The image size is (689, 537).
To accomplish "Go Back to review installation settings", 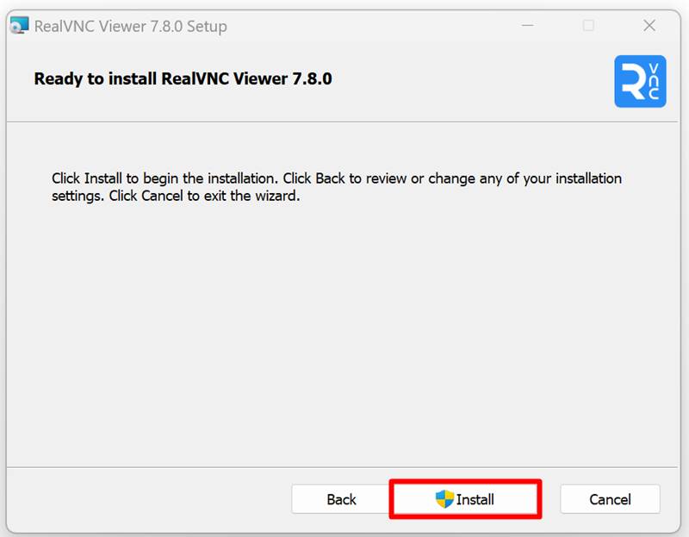I will tap(341, 499).
